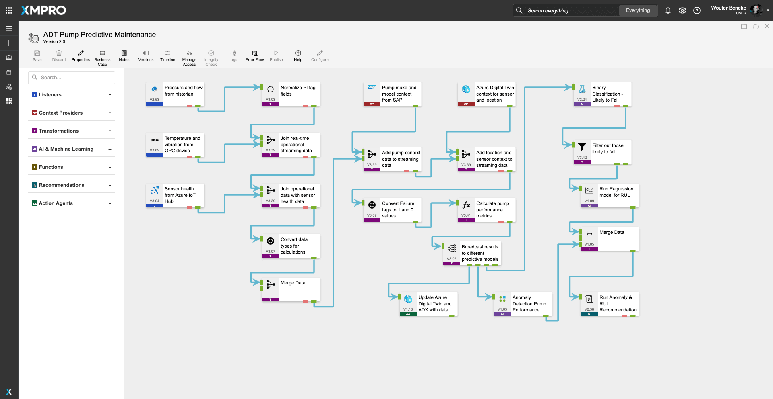Open the Versions toolbar icon
This screenshot has height=399, width=773.
click(146, 55)
